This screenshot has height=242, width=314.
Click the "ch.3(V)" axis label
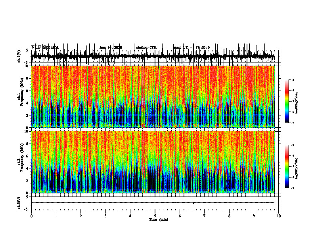pyautogui.click(x=19, y=203)
